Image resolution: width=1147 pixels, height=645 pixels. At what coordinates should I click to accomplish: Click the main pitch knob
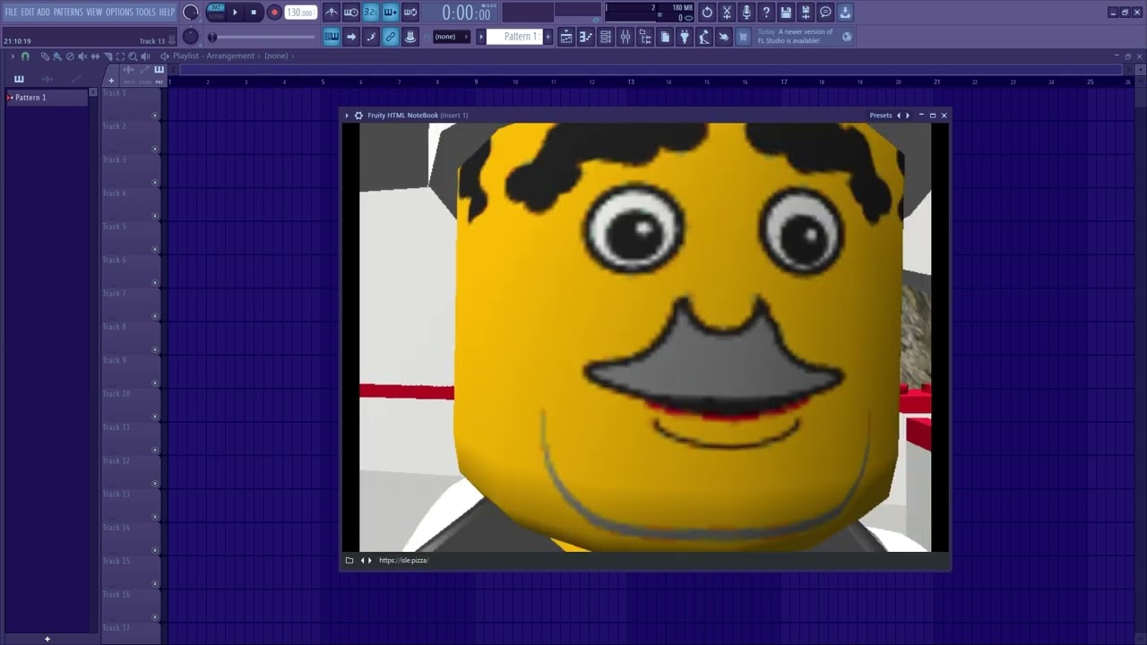point(190,36)
